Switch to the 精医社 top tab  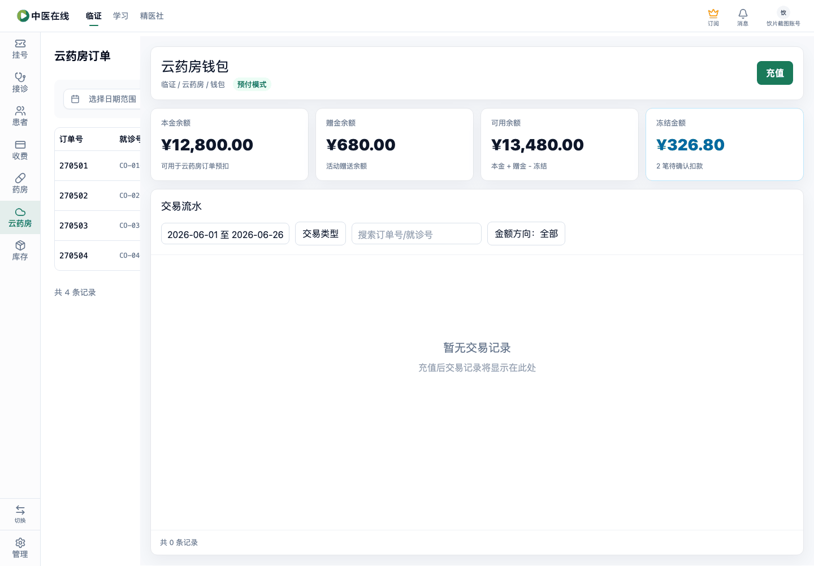point(152,16)
